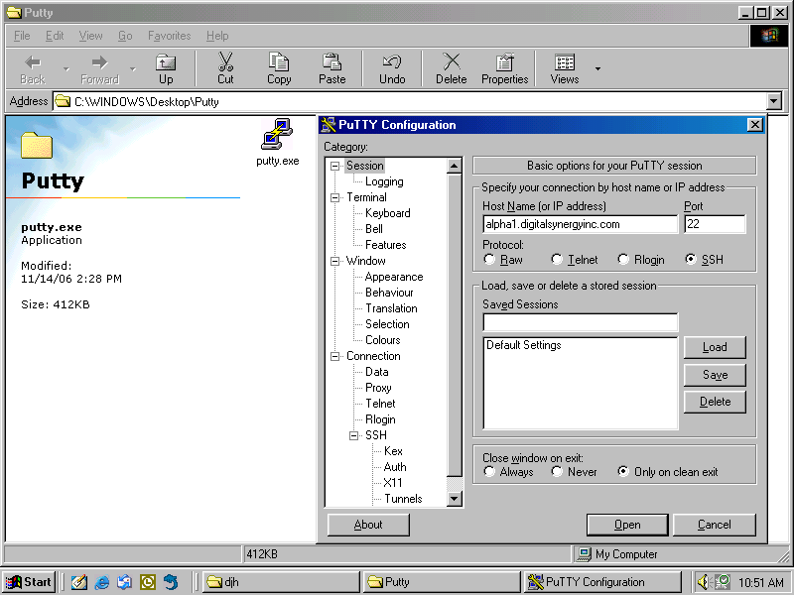This screenshot has height=595, width=794.
Task: Open the Address bar dropdown list
Action: (x=774, y=101)
